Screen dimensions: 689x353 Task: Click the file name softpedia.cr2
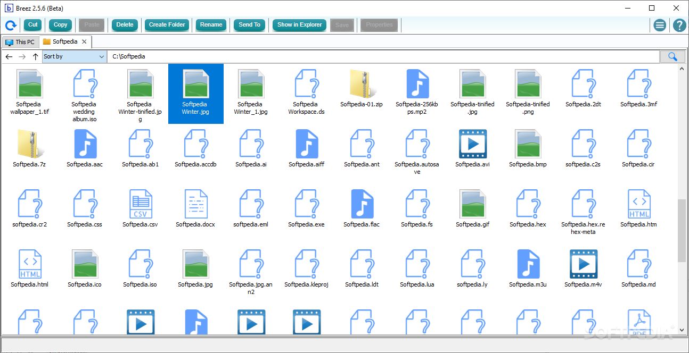coord(30,224)
